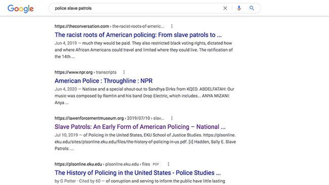Click the Google logo
This screenshot has height=185, width=329.
click(x=20, y=9)
